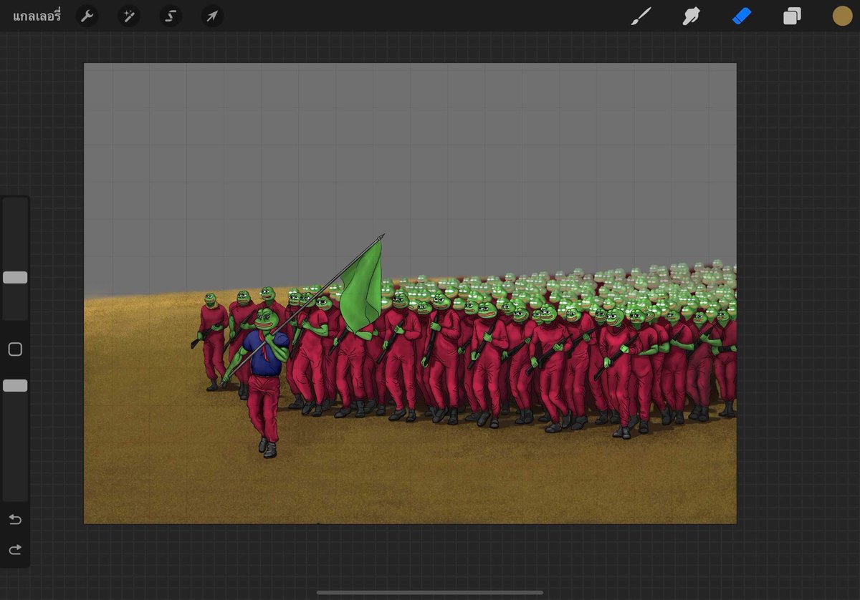Image resolution: width=860 pixels, height=600 pixels.
Task: Select the Smudge finger tool
Action: 691,16
